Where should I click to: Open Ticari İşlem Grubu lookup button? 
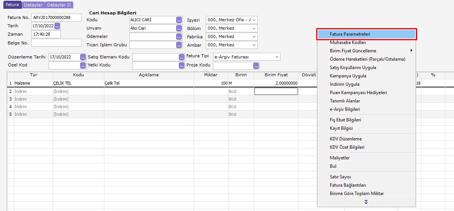click(179, 45)
